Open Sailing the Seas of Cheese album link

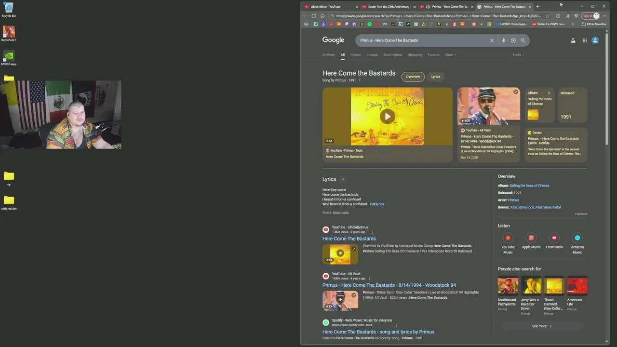[529, 186]
